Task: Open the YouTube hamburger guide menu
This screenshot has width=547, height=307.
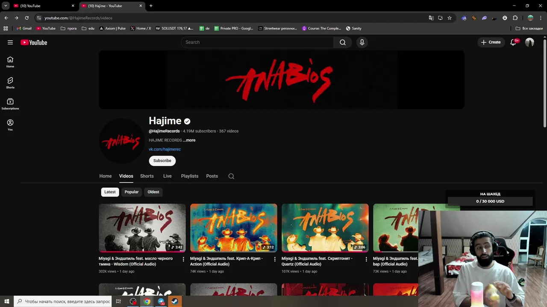Action: pyautogui.click(x=10, y=42)
